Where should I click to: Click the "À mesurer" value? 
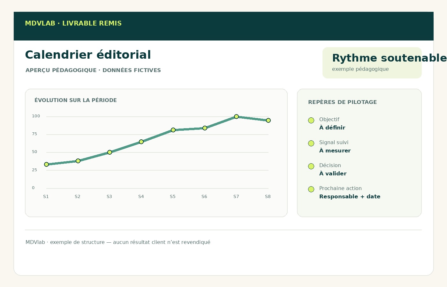[335, 151]
